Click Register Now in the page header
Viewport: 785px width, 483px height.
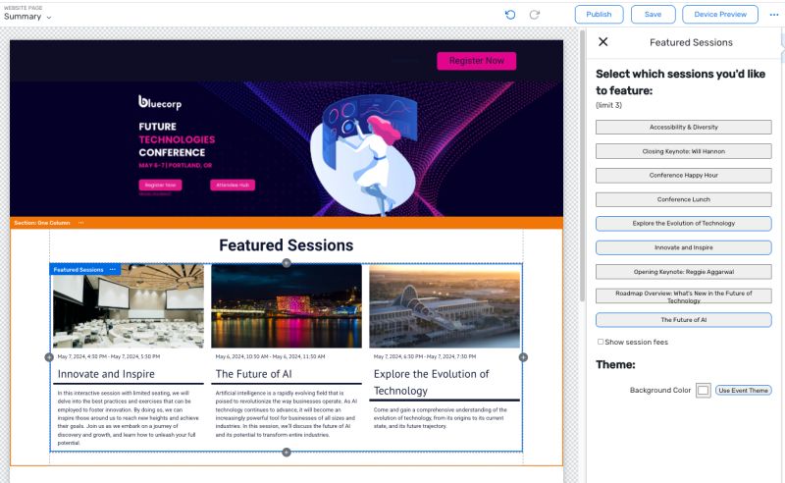[477, 61]
